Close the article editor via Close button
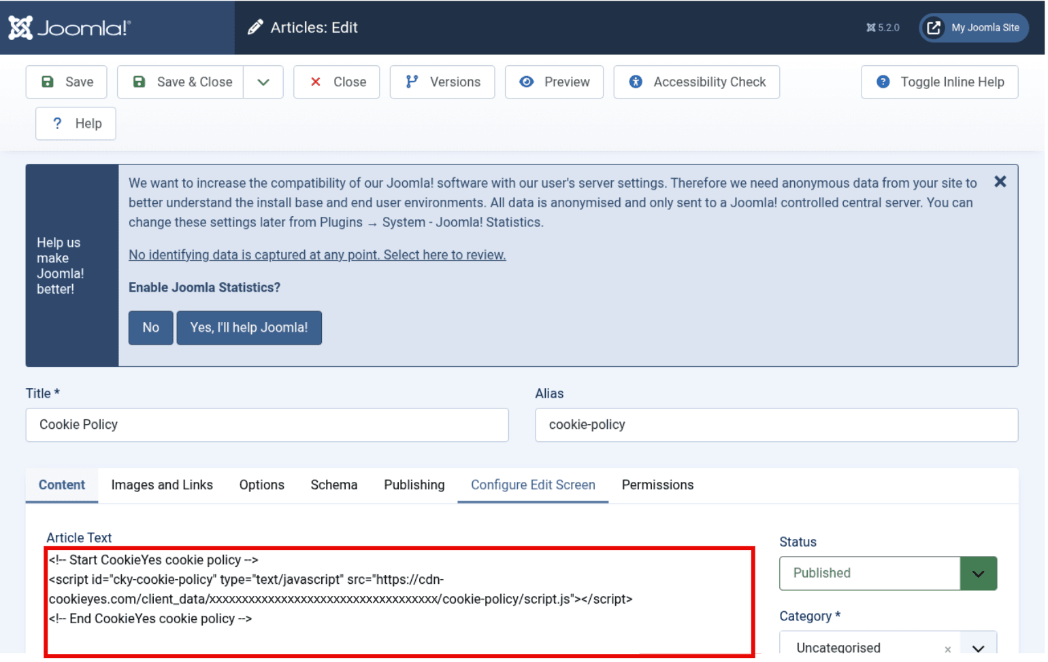The image size is (1048, 662). (337, 82)
